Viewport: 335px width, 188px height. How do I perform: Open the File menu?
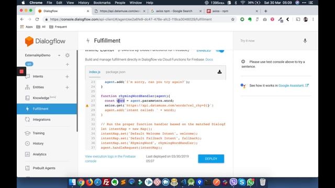coord(49,3)
